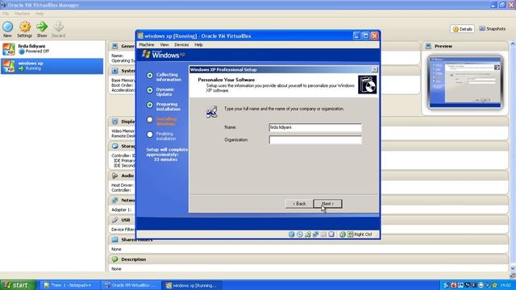Screen dimensions: 516x290
Task: Open Settings gear icon in Manager toolbar
Action: (25, 27)
